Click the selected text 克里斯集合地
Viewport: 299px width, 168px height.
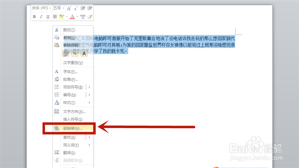click(x=147, y=39)
